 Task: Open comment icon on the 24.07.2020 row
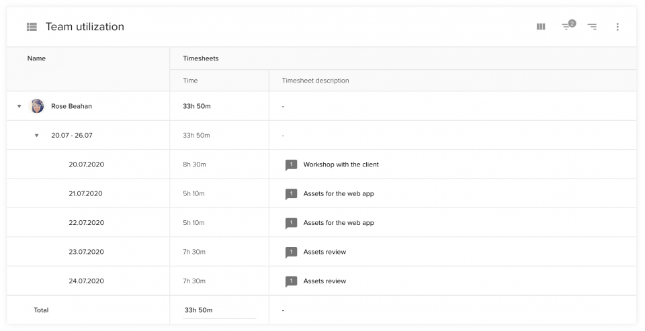coord(291,282)
